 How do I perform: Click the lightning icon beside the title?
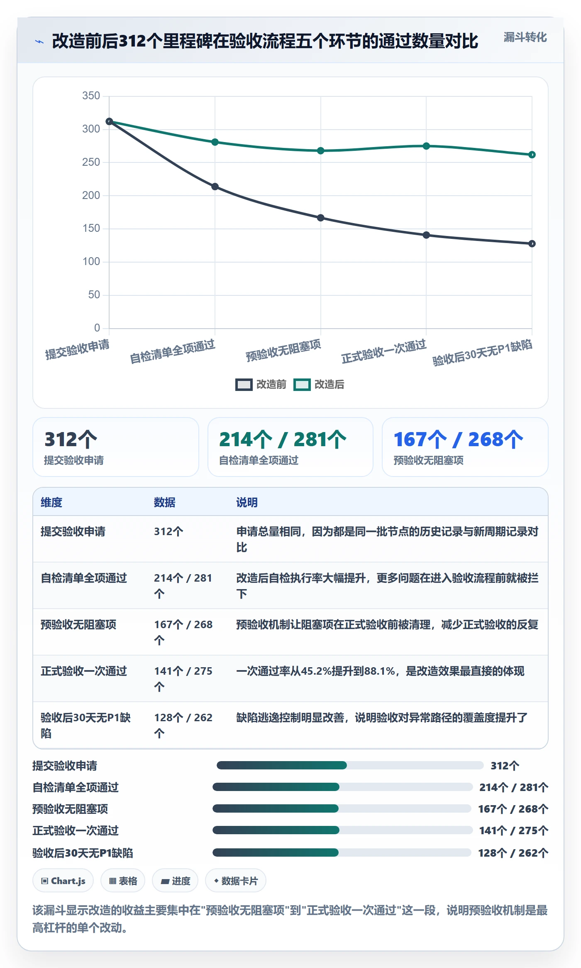click(39, 42)
